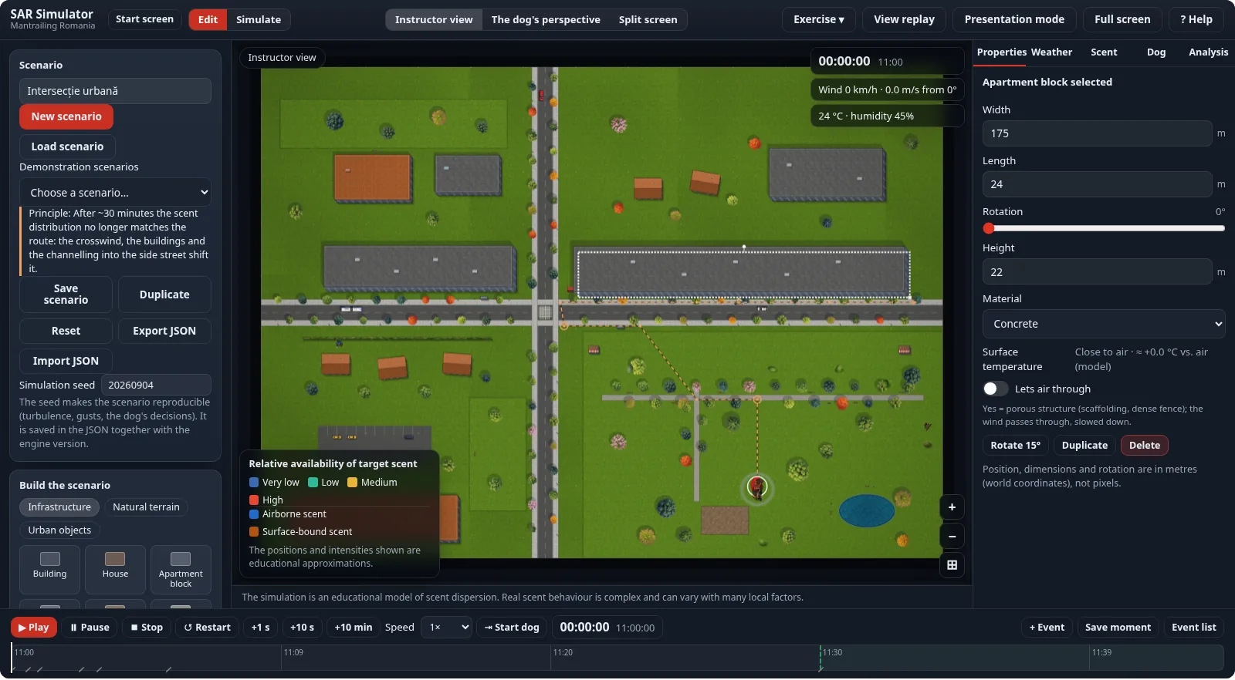1235x680 pixels.
Task: Click the Start dog button
Action: pyautogui.click(x=512, y=628)
